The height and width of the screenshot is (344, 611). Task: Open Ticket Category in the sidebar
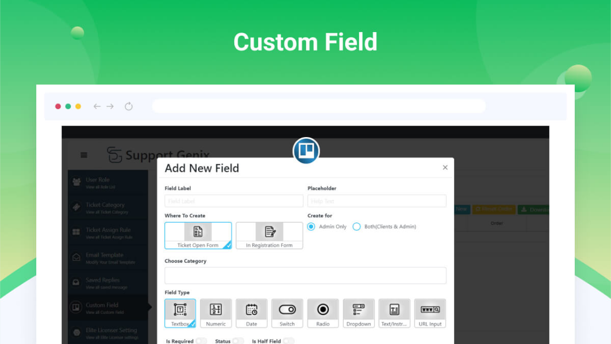[107, 207]
